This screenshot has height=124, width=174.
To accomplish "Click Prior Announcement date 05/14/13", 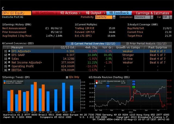I will tap(57, 32).
